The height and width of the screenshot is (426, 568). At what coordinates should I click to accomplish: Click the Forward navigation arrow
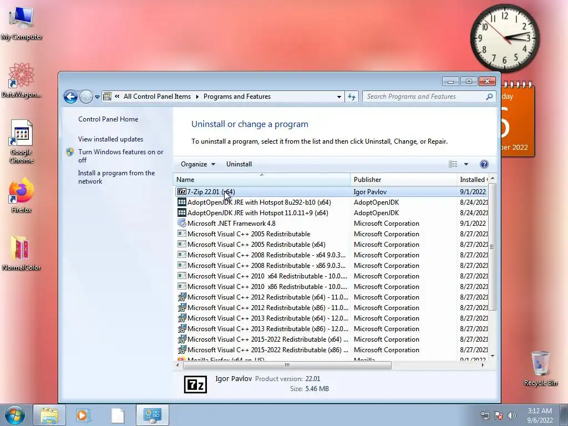coord(86,97)
